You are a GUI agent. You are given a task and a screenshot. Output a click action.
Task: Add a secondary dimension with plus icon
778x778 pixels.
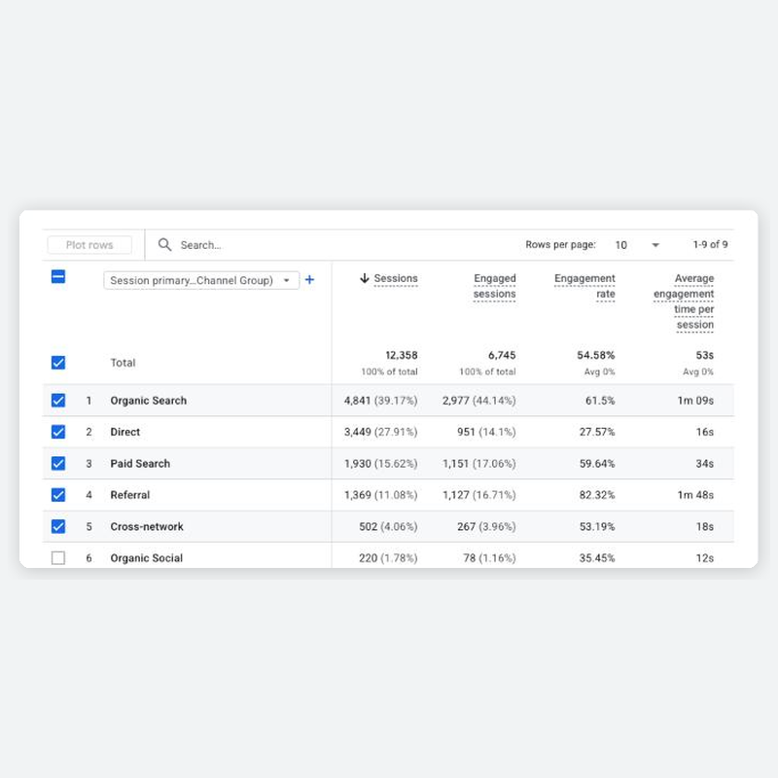tap(309, 280)
